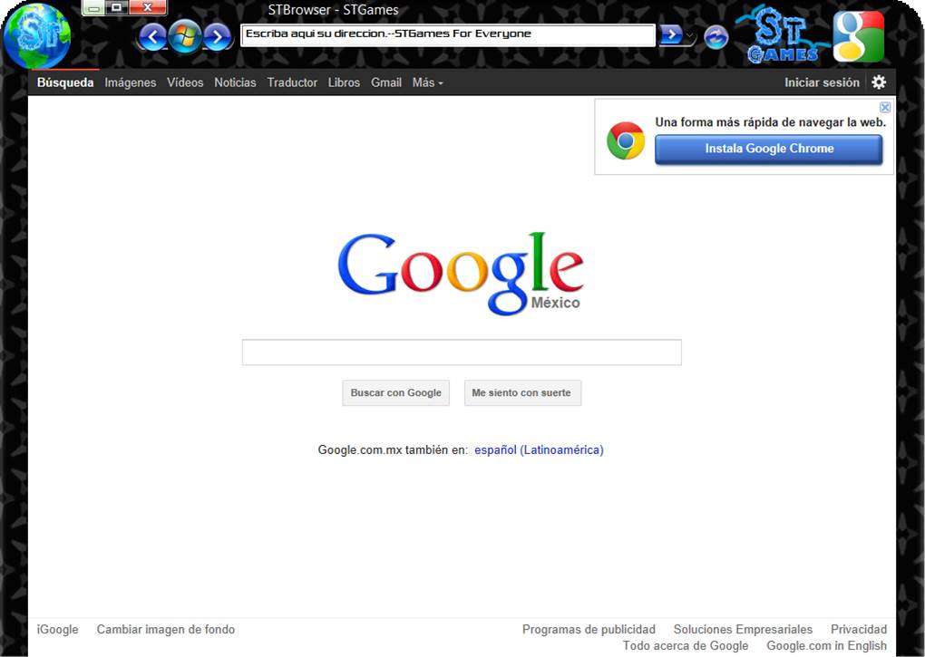Viewport: 925px width, 657px height.
Task: Open the Google settings gear icon
Action: pos(879,82)
